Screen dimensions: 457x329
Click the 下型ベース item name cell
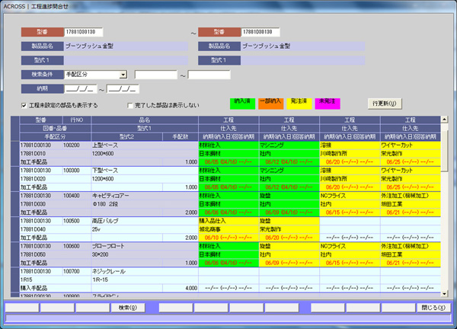(145, 171)
